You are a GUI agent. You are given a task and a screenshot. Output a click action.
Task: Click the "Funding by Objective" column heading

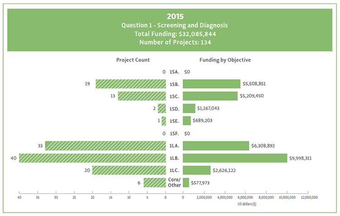(x=225, y=60)
